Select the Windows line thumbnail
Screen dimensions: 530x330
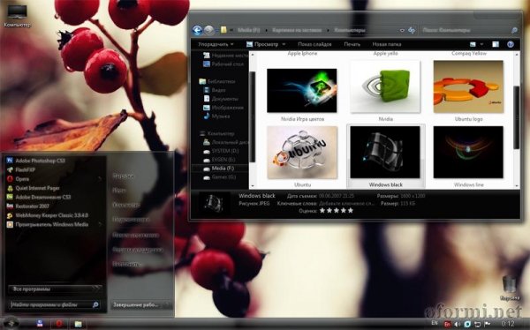468,153
